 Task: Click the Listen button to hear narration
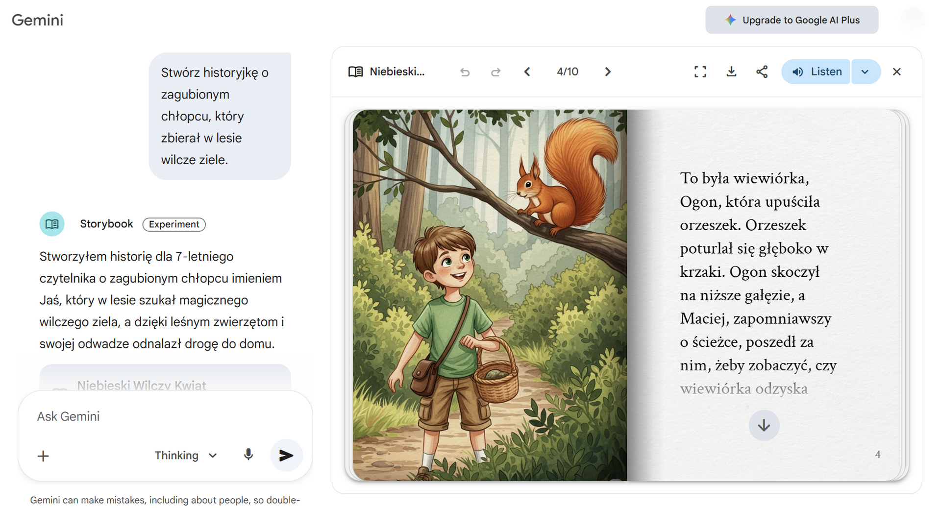click(x=816, y=72)
